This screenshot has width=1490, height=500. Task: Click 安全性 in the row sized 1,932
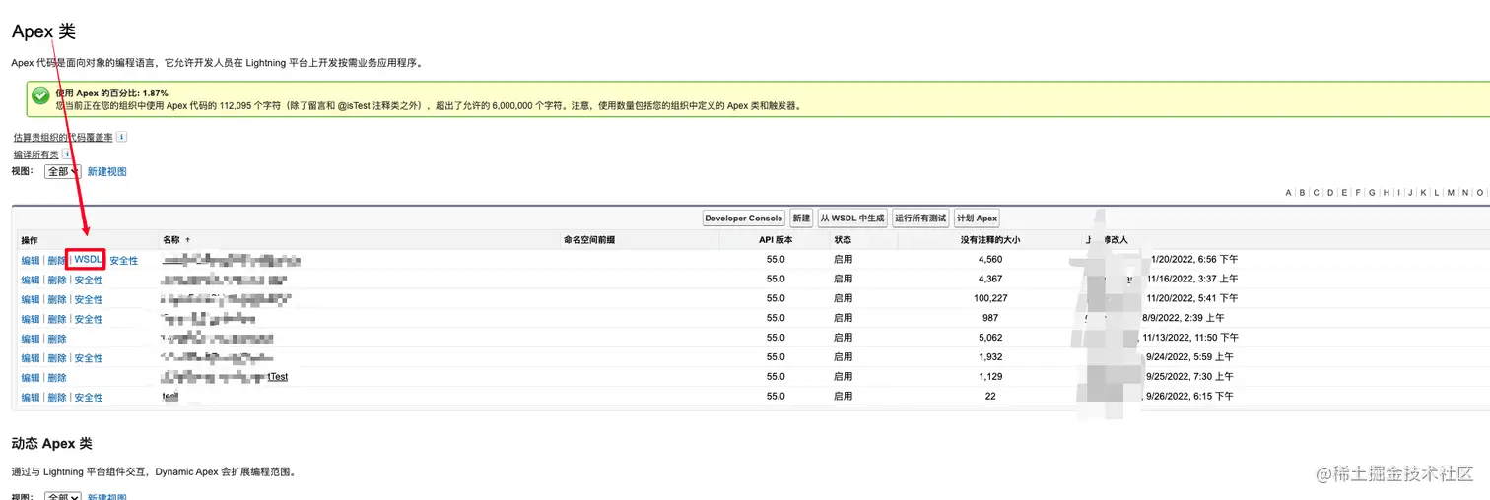coord(89,358)
